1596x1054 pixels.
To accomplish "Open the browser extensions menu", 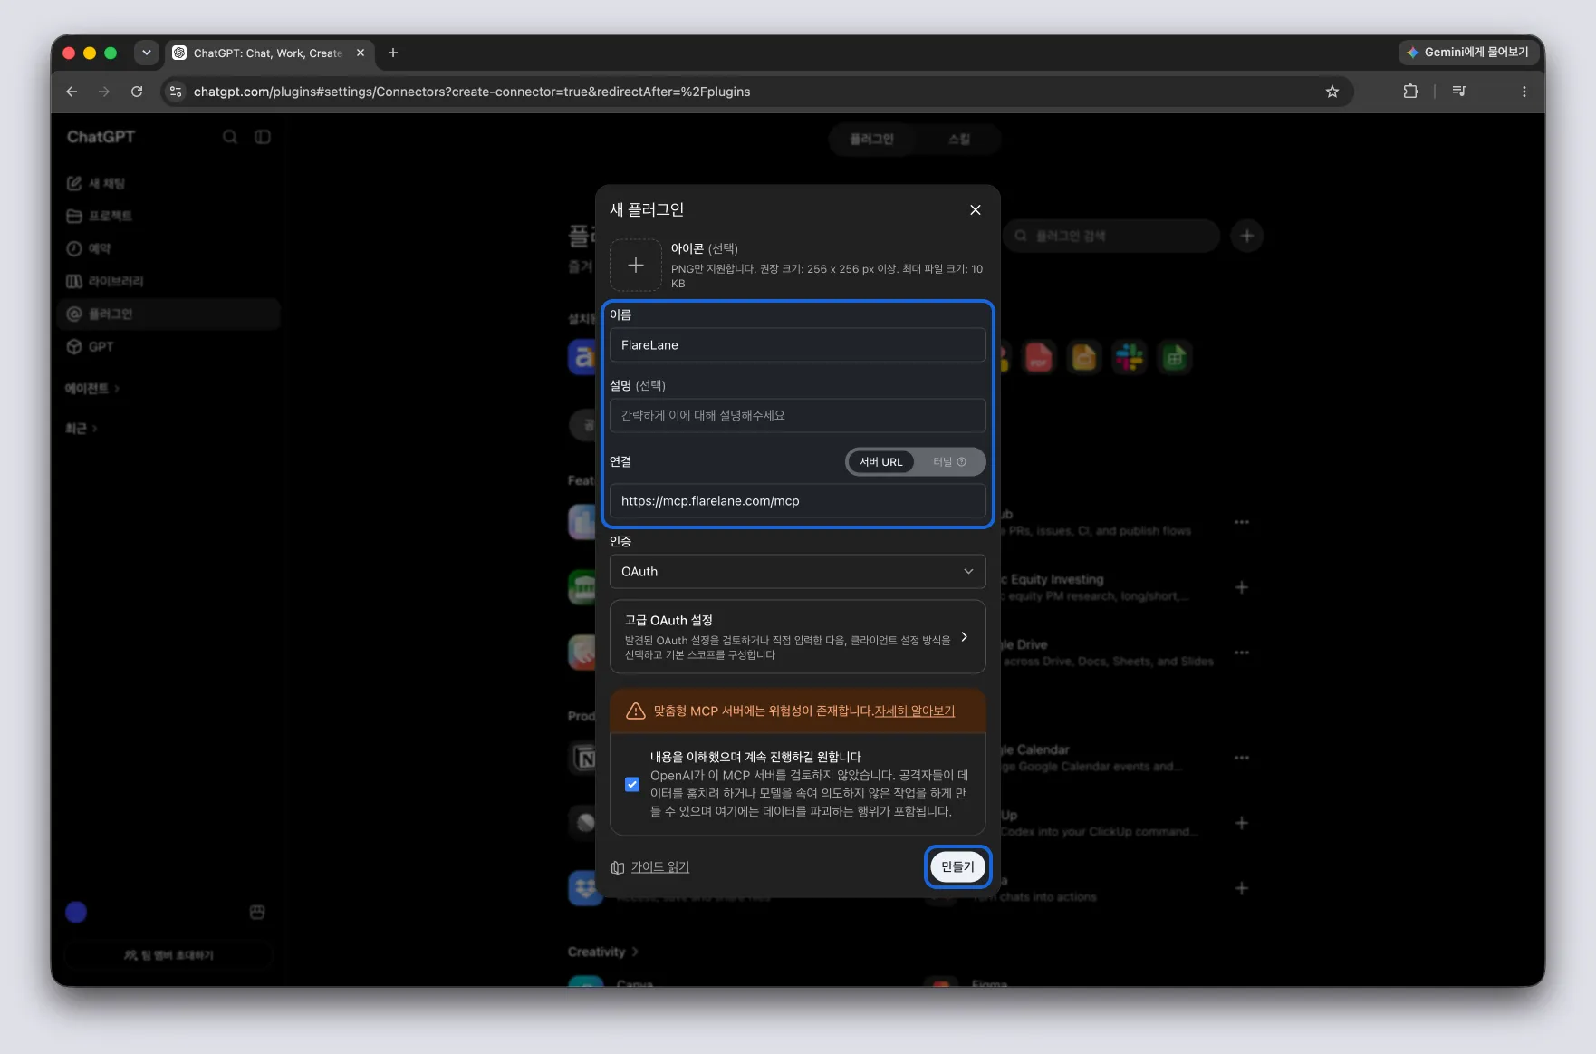I will pyautogui.click(x=1410, y=92).
